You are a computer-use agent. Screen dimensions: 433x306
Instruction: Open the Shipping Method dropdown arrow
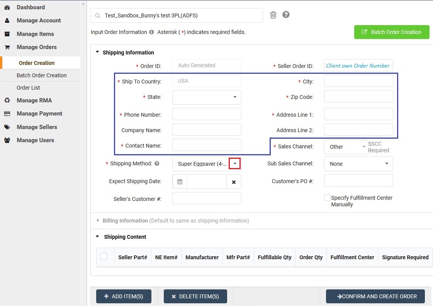[235, 163]
